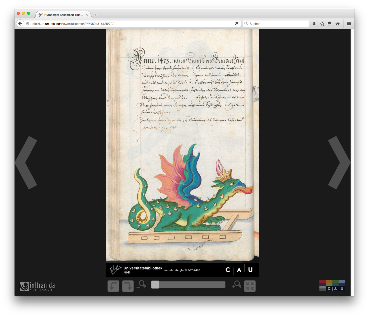Go to the previous manuscript page arrow
This screenshot has height=317, width=369.
pos(26,163)
